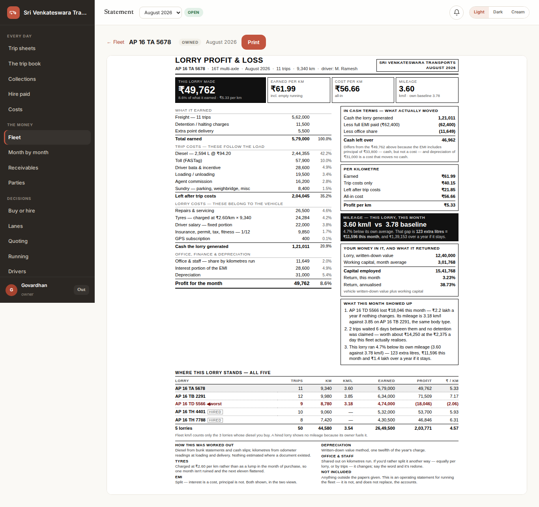Click Toll (FASTag) line
The height and width of the screenshot is (507, 539).
[253, 160]
